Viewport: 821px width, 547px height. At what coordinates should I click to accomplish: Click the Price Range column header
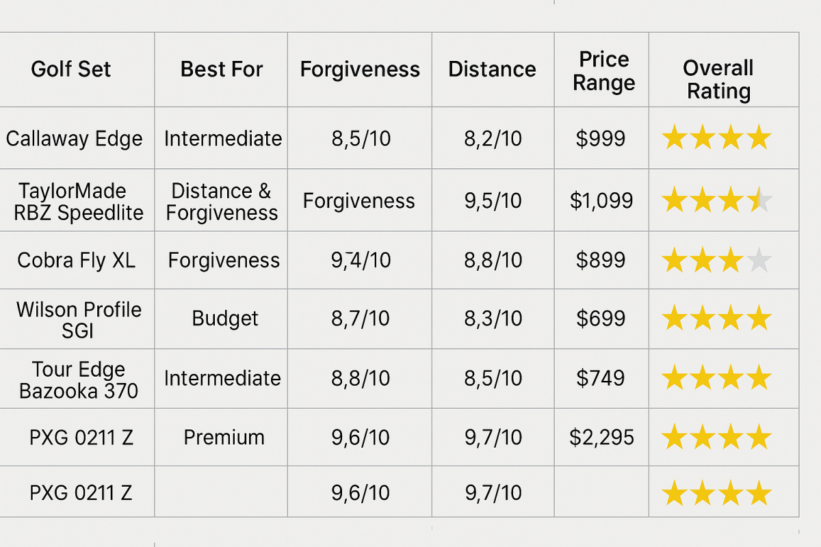[x=603, y=70]
